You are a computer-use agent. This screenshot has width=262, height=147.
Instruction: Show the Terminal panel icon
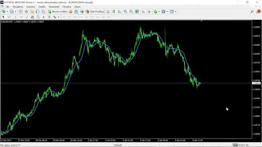tap(37, 11)
